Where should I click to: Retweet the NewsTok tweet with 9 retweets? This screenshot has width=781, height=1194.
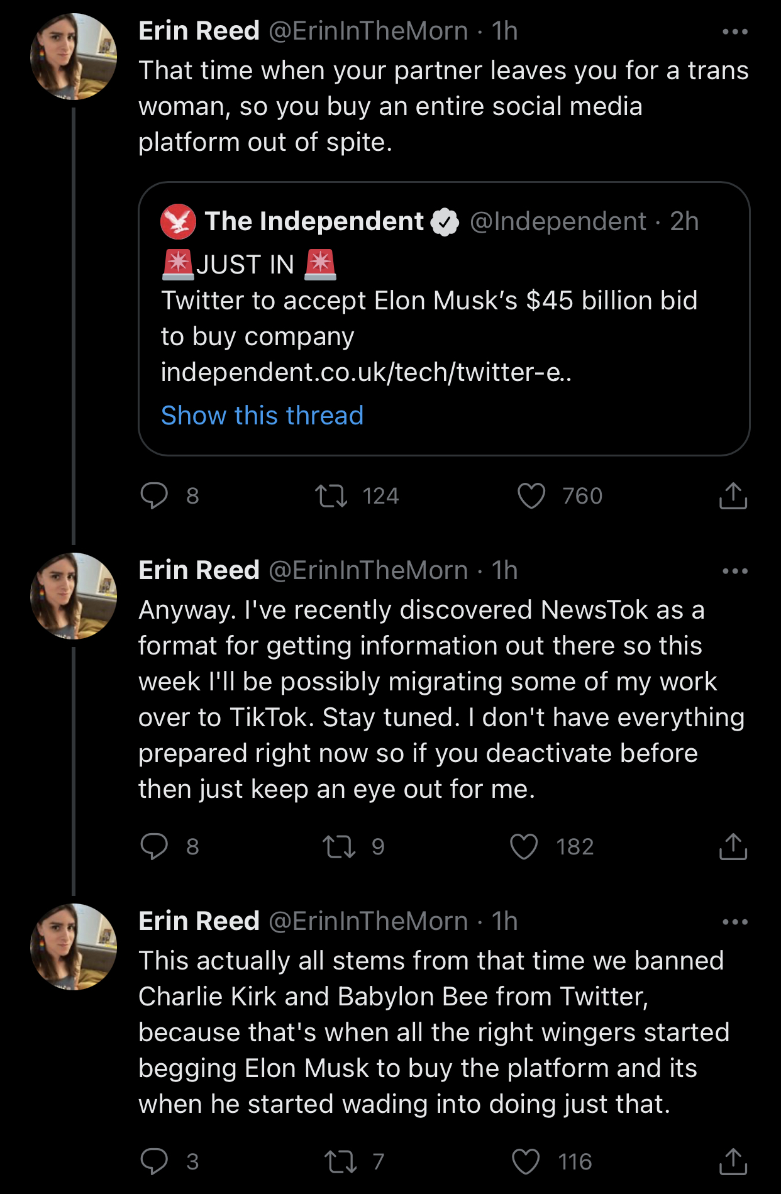(339, 846)
